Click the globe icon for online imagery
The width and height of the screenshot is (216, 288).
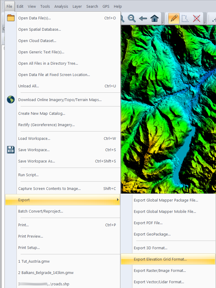(x=11, y=100)
